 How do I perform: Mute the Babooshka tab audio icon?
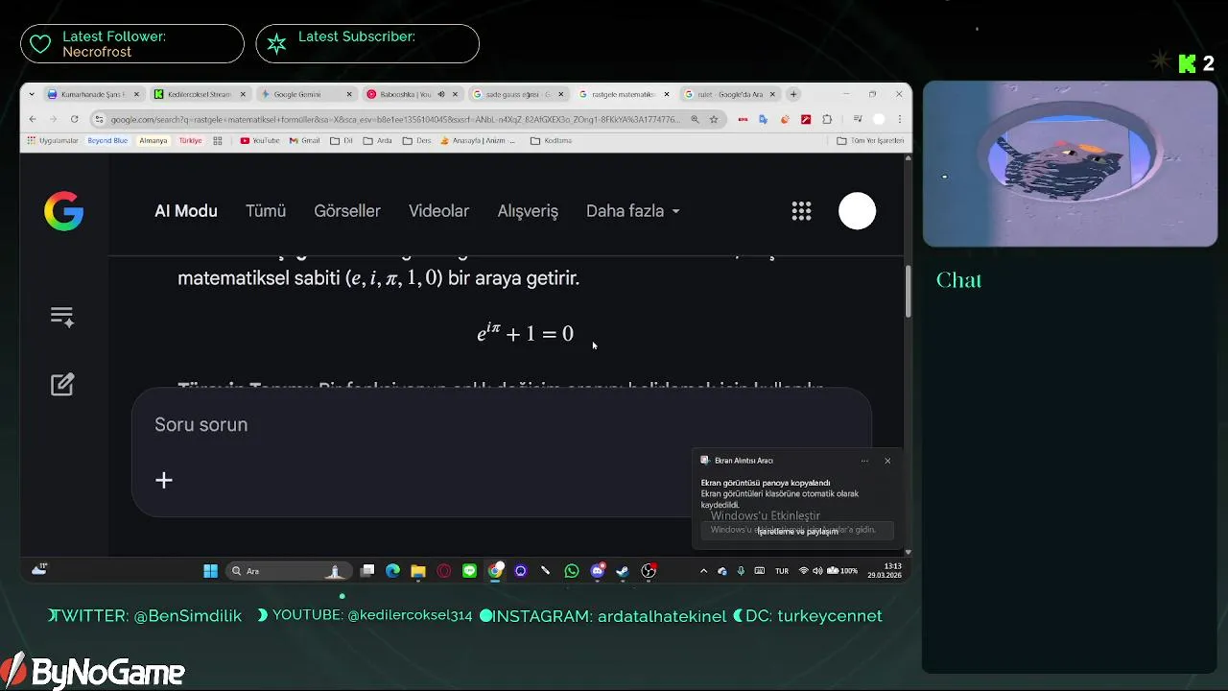441,94
